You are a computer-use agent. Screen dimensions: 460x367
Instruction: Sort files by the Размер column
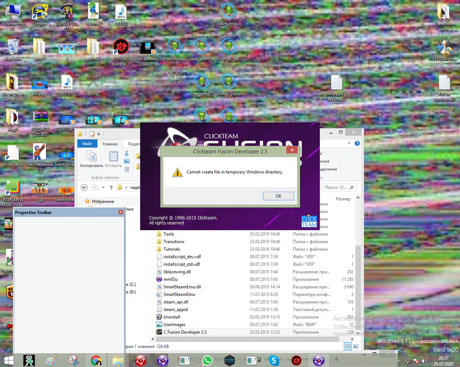click(343, 199)
